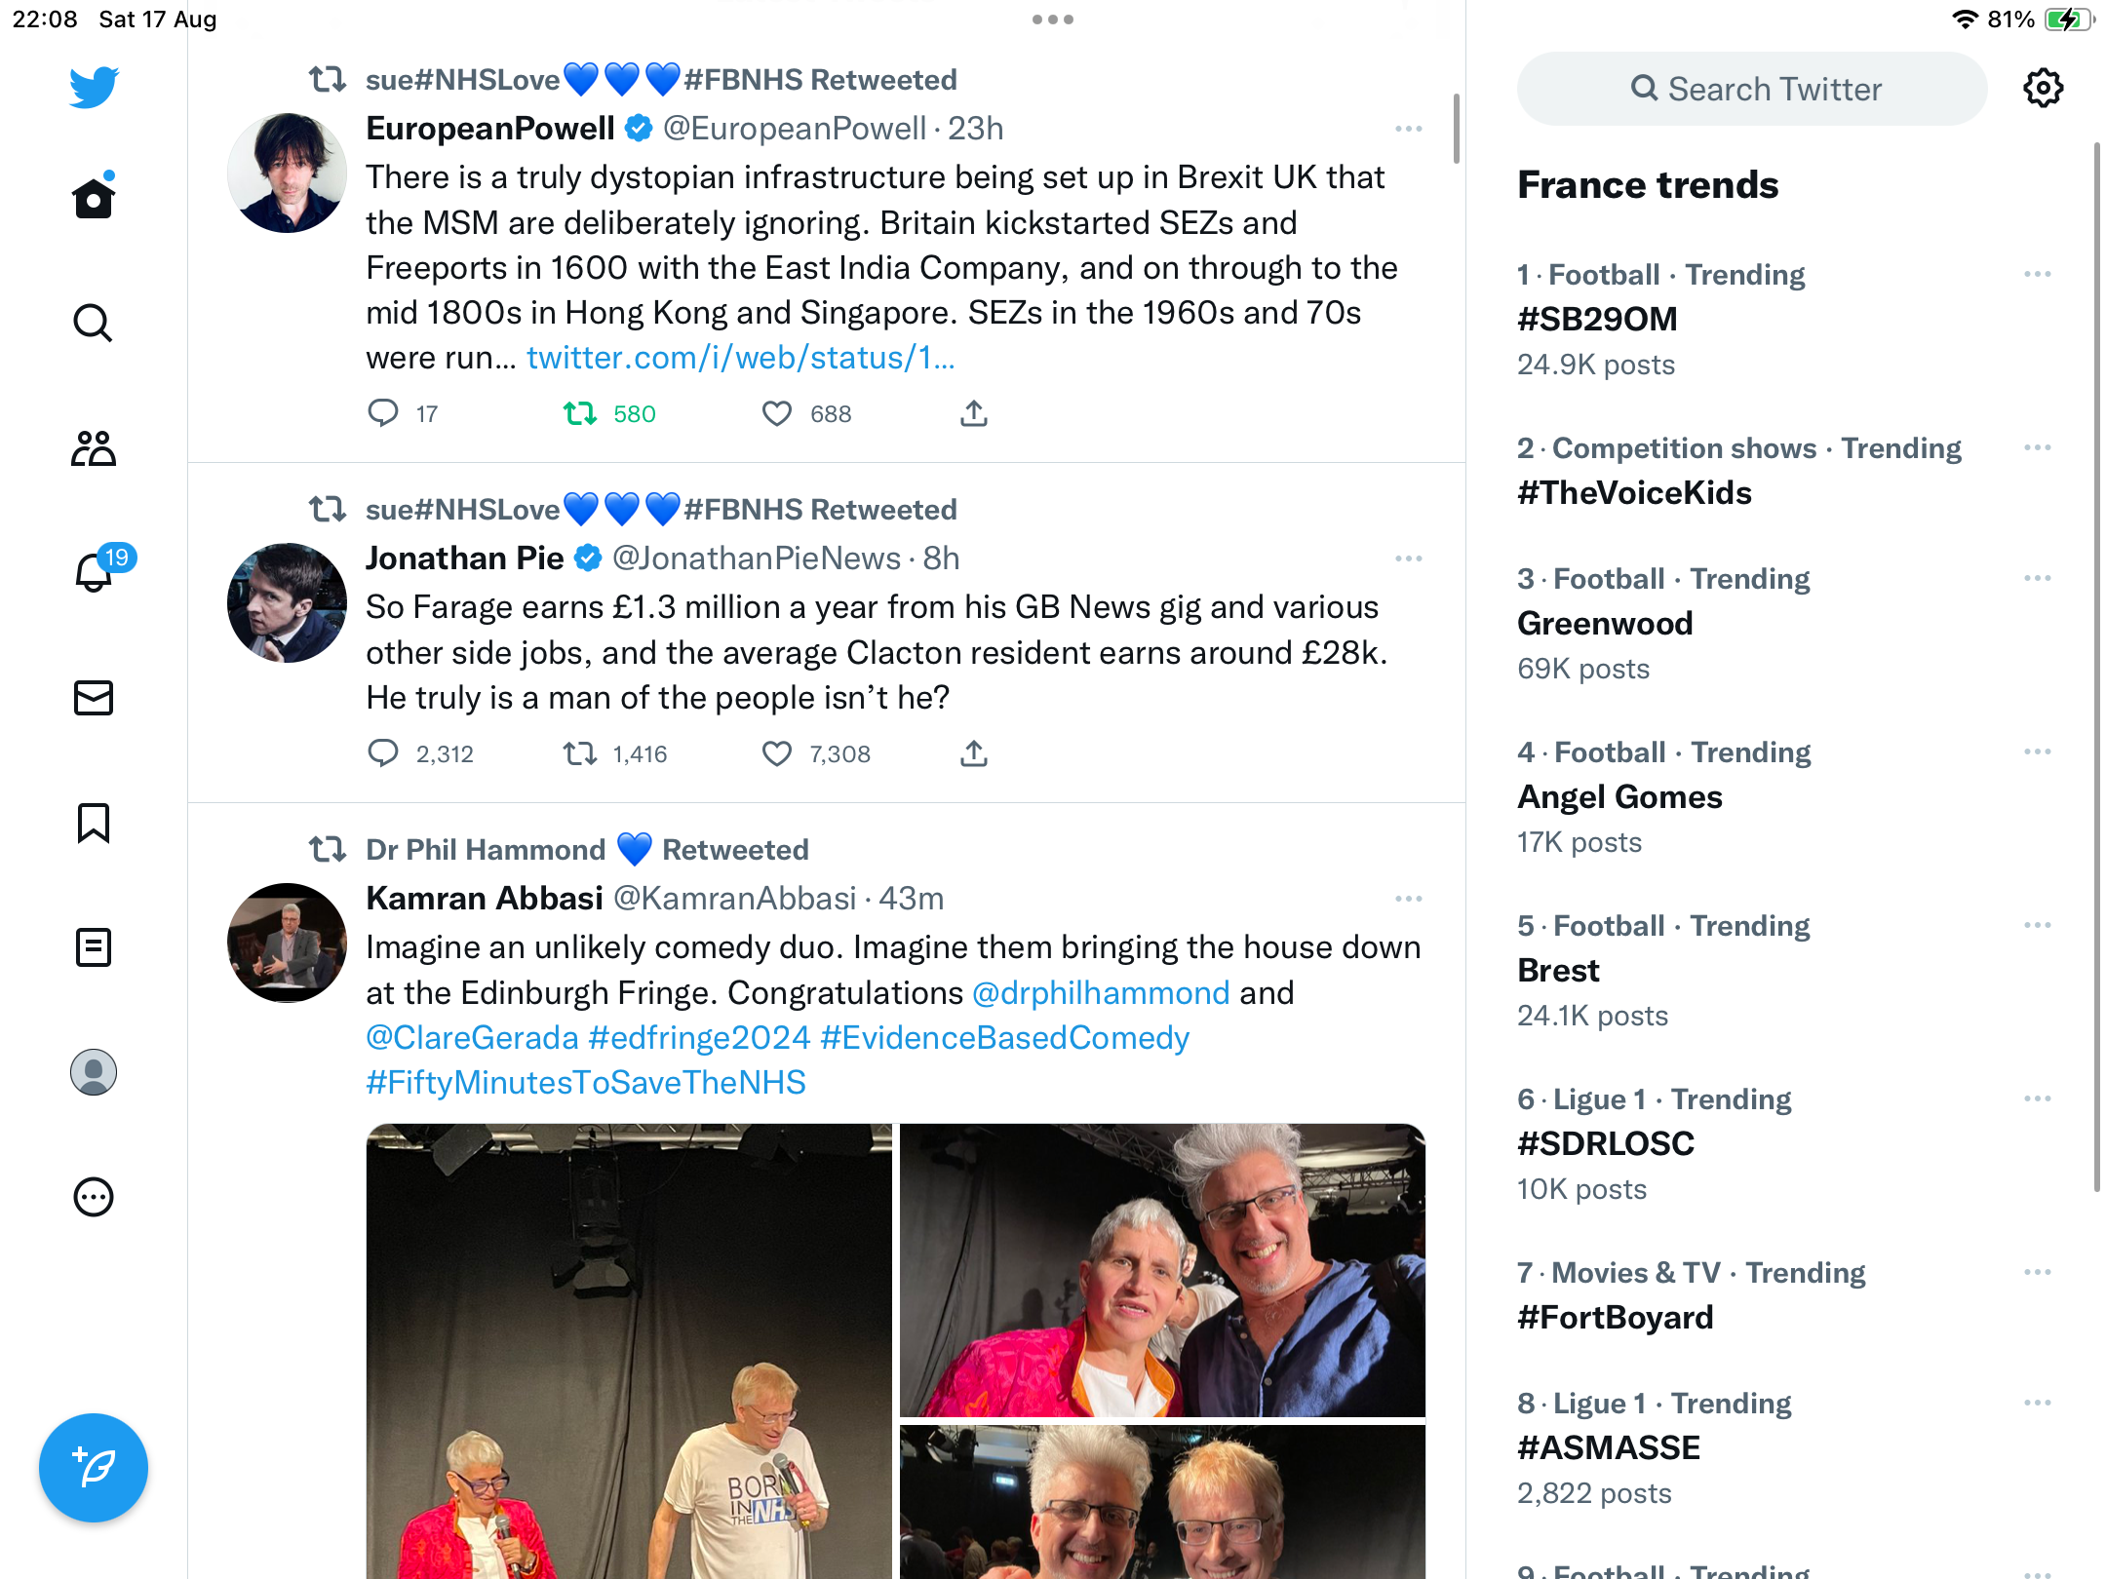Like the Jonathan Pie tweet
Viewport: 2106px width, 1579px height.
pos(776,753)
